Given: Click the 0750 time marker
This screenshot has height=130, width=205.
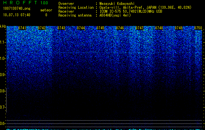Looking at the screenshot, I should 198,28.
